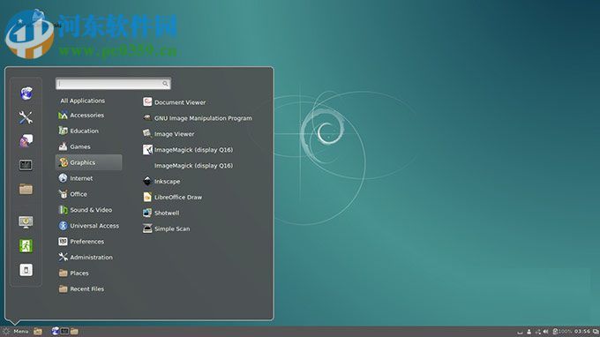Launch the chat messenger favorite in sidebar
This screenshot has height=337, width=600.
point(26,141)
